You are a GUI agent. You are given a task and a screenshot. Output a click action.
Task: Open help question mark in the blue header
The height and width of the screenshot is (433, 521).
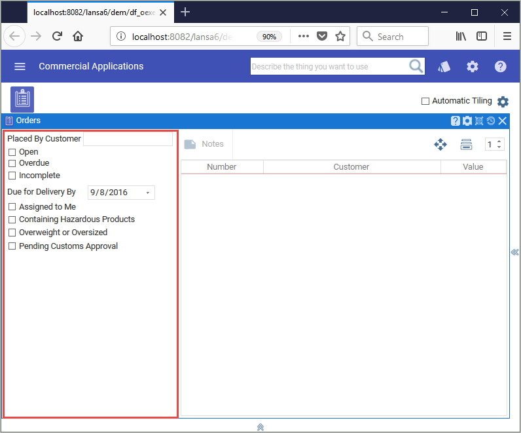click(x=500, y=67)
